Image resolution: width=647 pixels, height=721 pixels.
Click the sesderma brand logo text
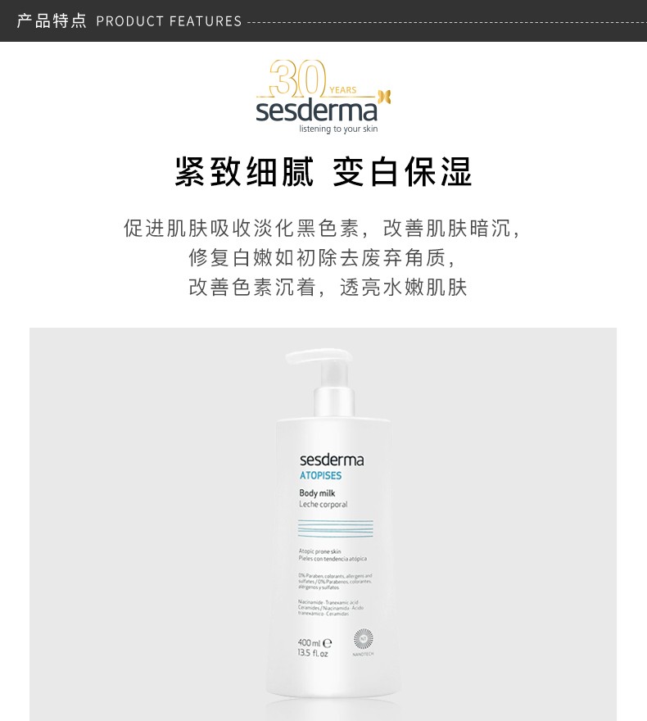click(317, 111)
